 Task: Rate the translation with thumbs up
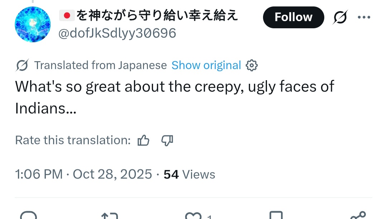pos(143,140)
